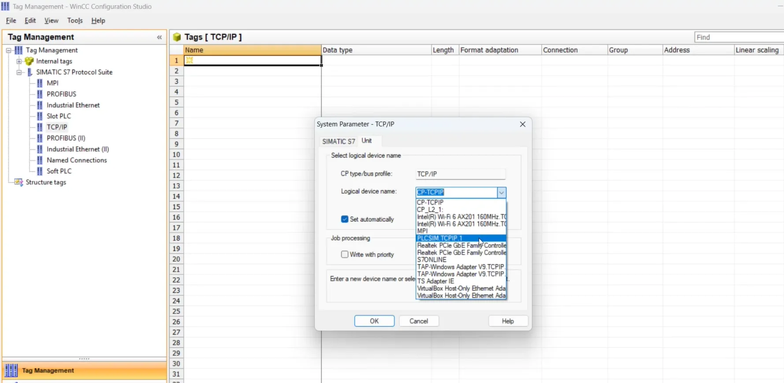Click the Address column header
Screen dimensions: 784x383
point(698,50)
